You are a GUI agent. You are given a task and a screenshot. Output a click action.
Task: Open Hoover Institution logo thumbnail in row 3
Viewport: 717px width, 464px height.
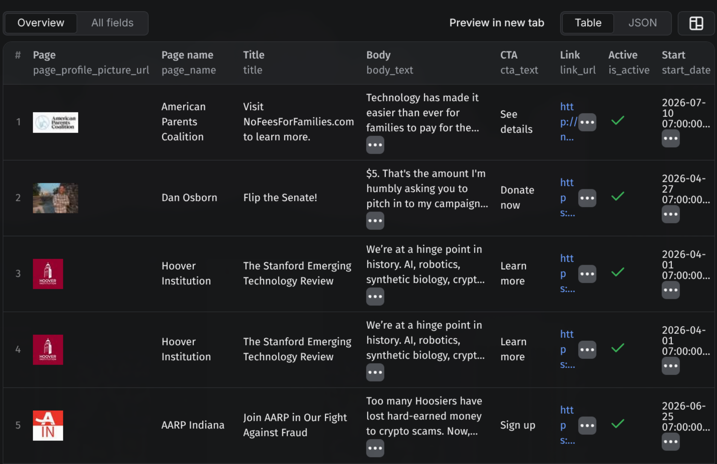pyautogui.click(x=48, y=274)
